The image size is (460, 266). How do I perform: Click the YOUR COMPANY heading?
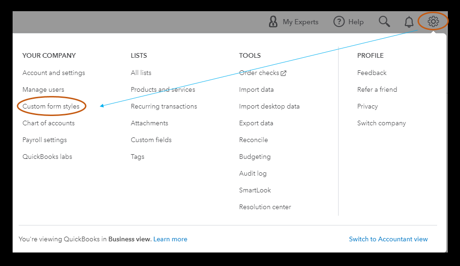pyautogui.click(x=49, y=55)
